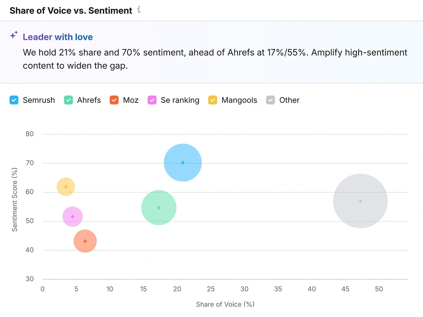Disable the Semrush checkbox

13,100
